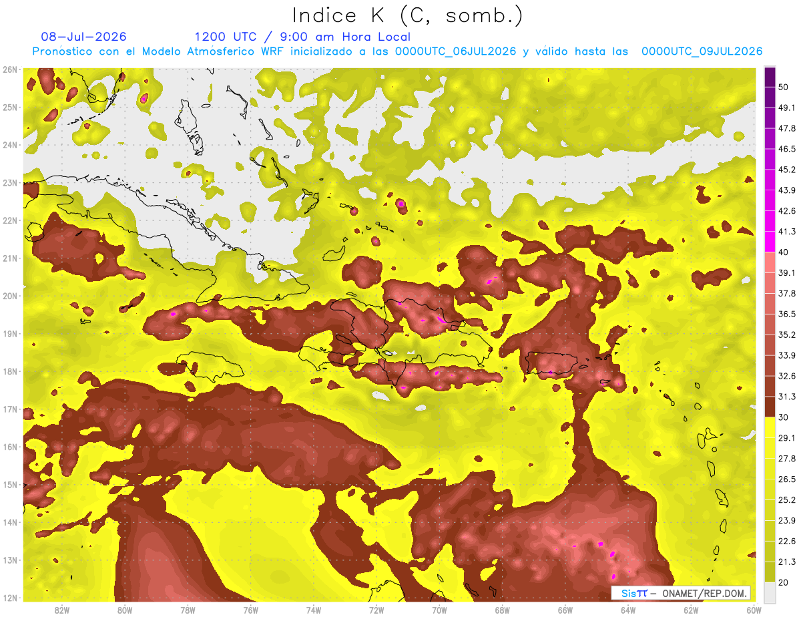Click the olive swatch between 20 and 21.3

coord(770,572)
